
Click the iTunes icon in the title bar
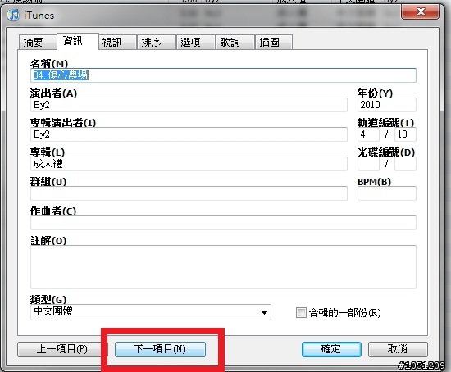13,15
